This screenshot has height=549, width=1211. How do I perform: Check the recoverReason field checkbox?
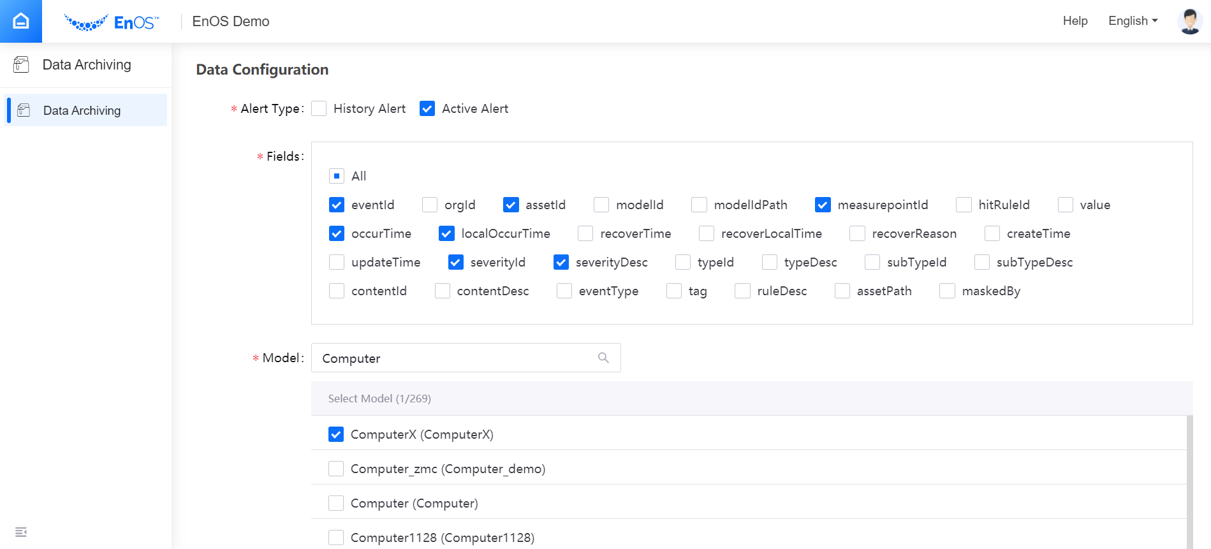click(x=857, y=233)
